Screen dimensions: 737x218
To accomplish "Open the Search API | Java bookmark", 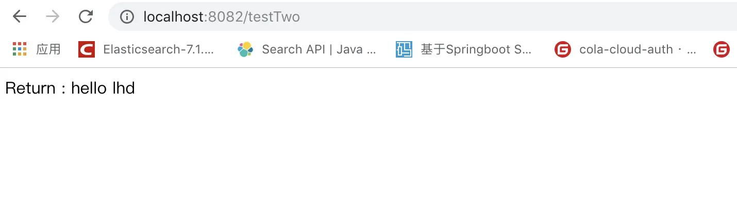I will coord(319,49).
